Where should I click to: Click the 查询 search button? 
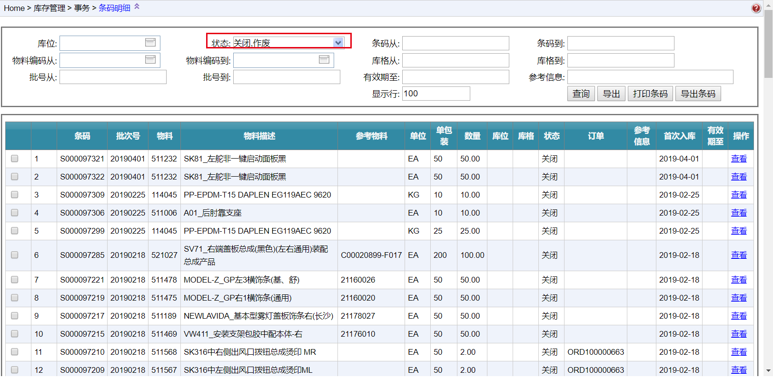[581, 94]
